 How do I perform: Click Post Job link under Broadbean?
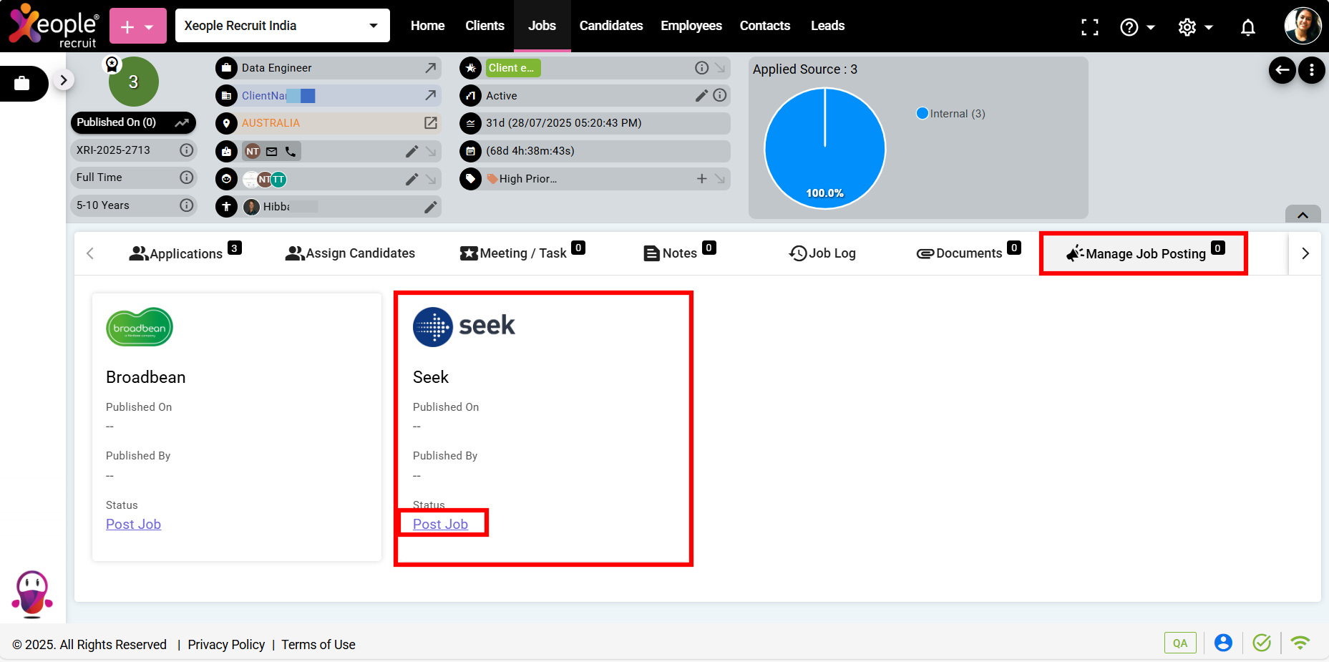pos(133,525)
